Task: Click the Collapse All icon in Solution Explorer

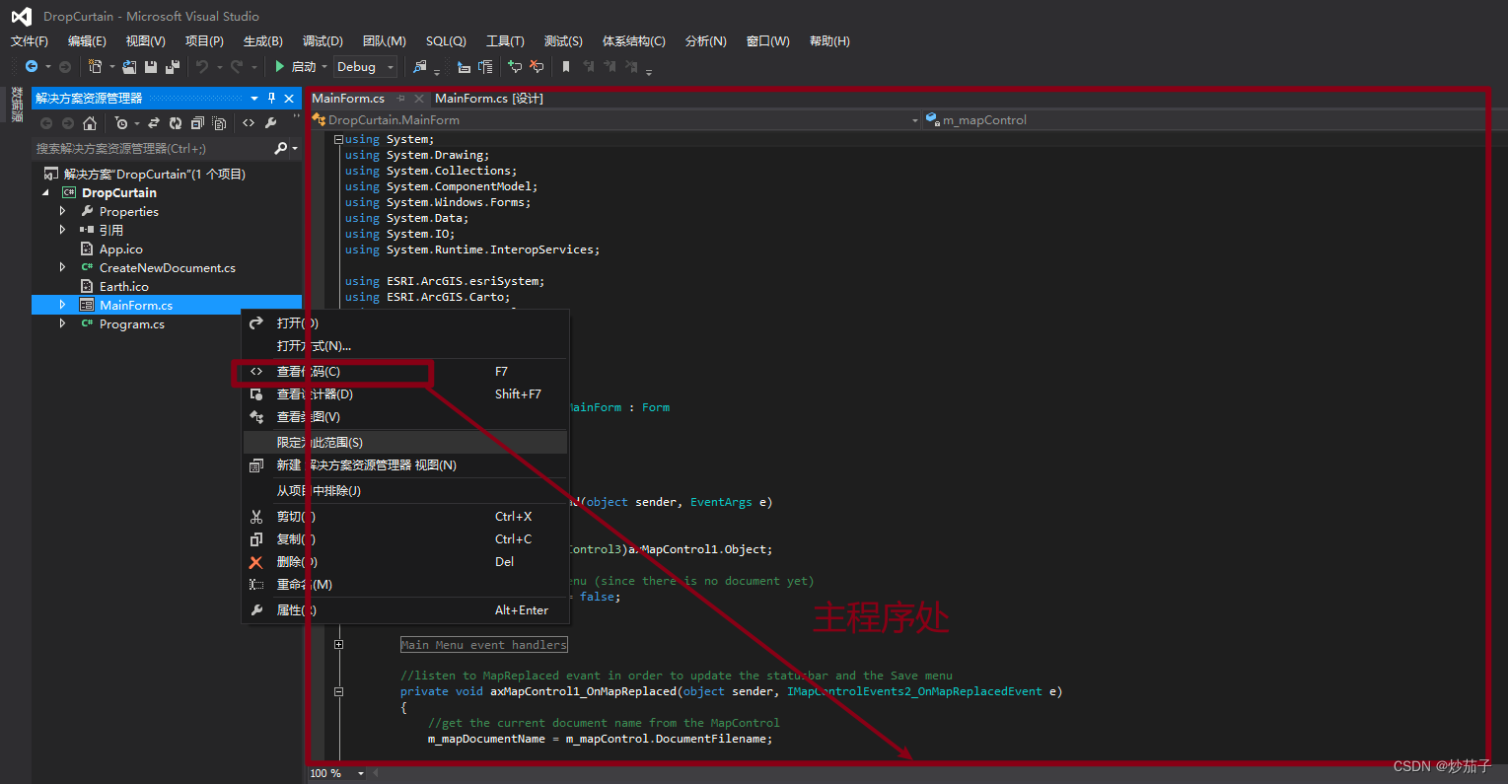Action: [x=197, y=123]
